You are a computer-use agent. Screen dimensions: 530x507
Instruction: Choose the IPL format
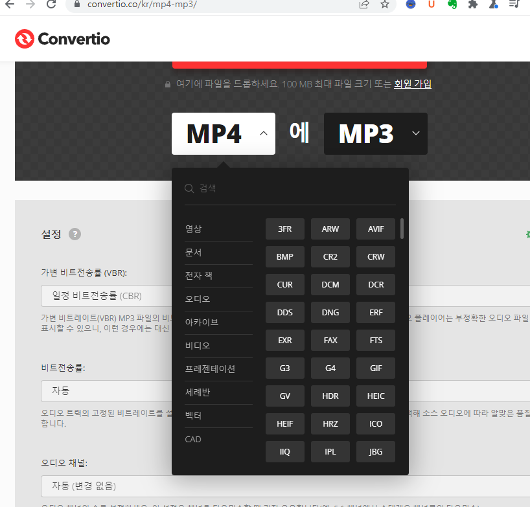pos(330,451)
